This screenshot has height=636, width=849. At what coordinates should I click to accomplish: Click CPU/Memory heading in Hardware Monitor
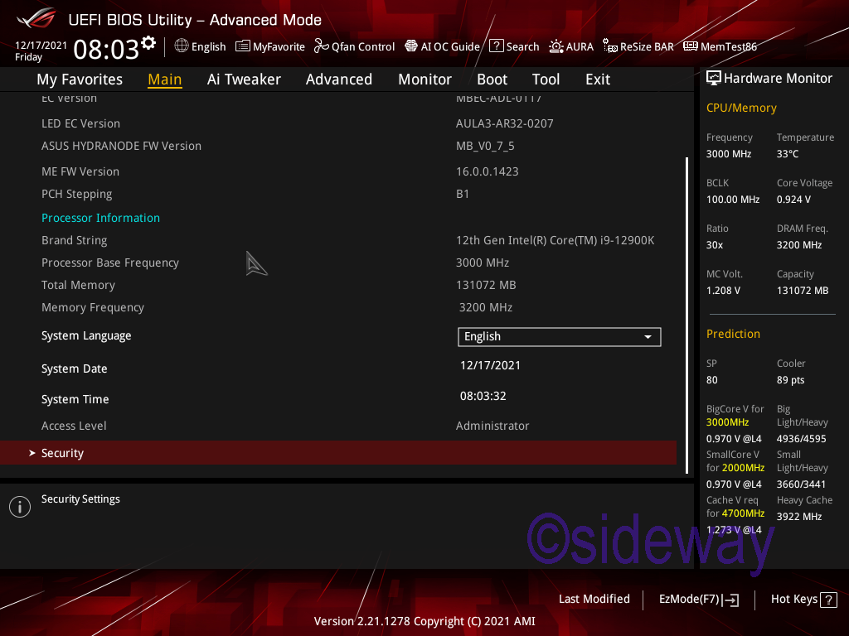(x=741, y=108)
